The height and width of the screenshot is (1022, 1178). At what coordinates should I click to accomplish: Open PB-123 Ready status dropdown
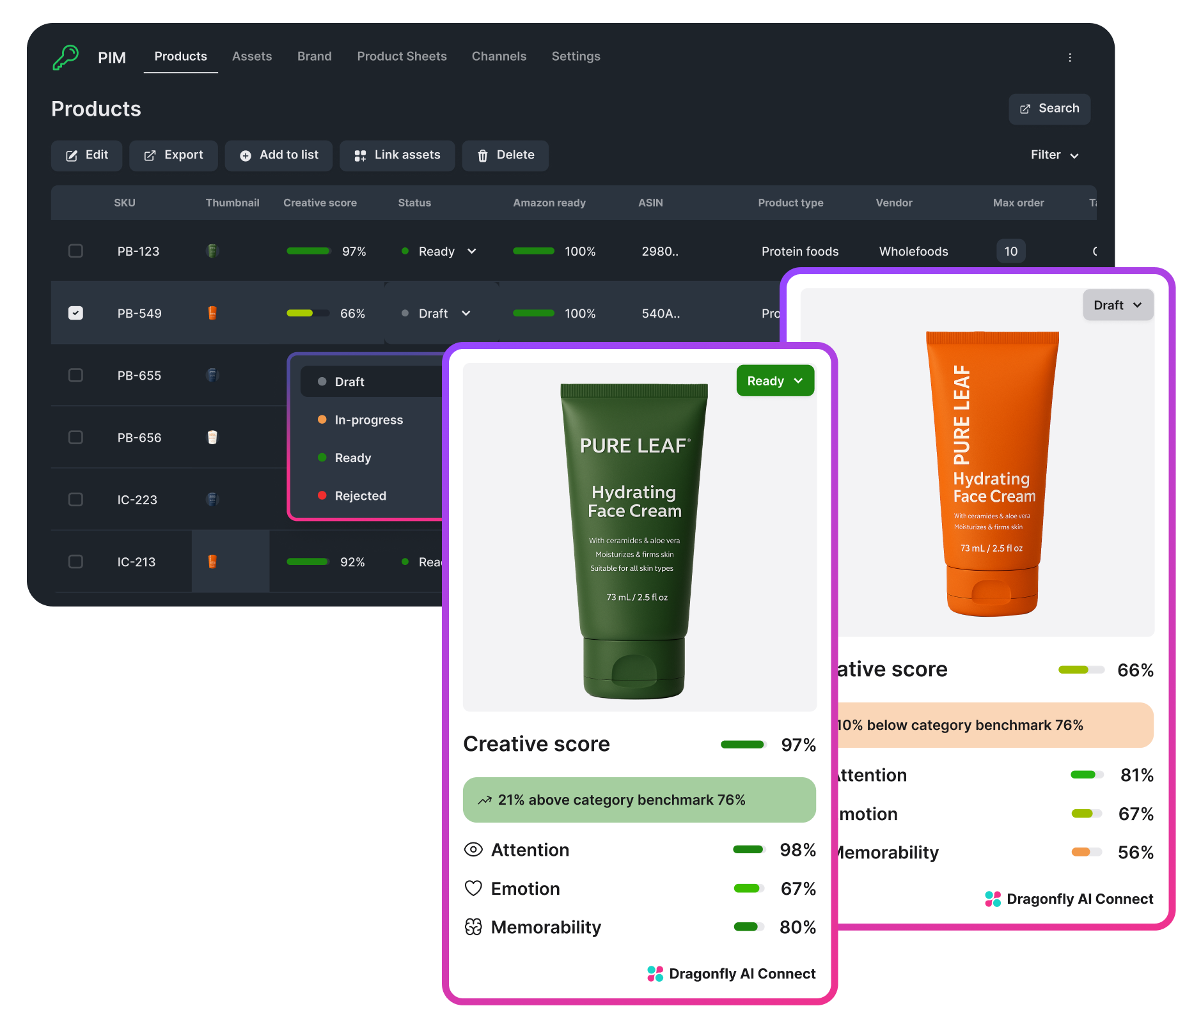(x=439, y=251)
